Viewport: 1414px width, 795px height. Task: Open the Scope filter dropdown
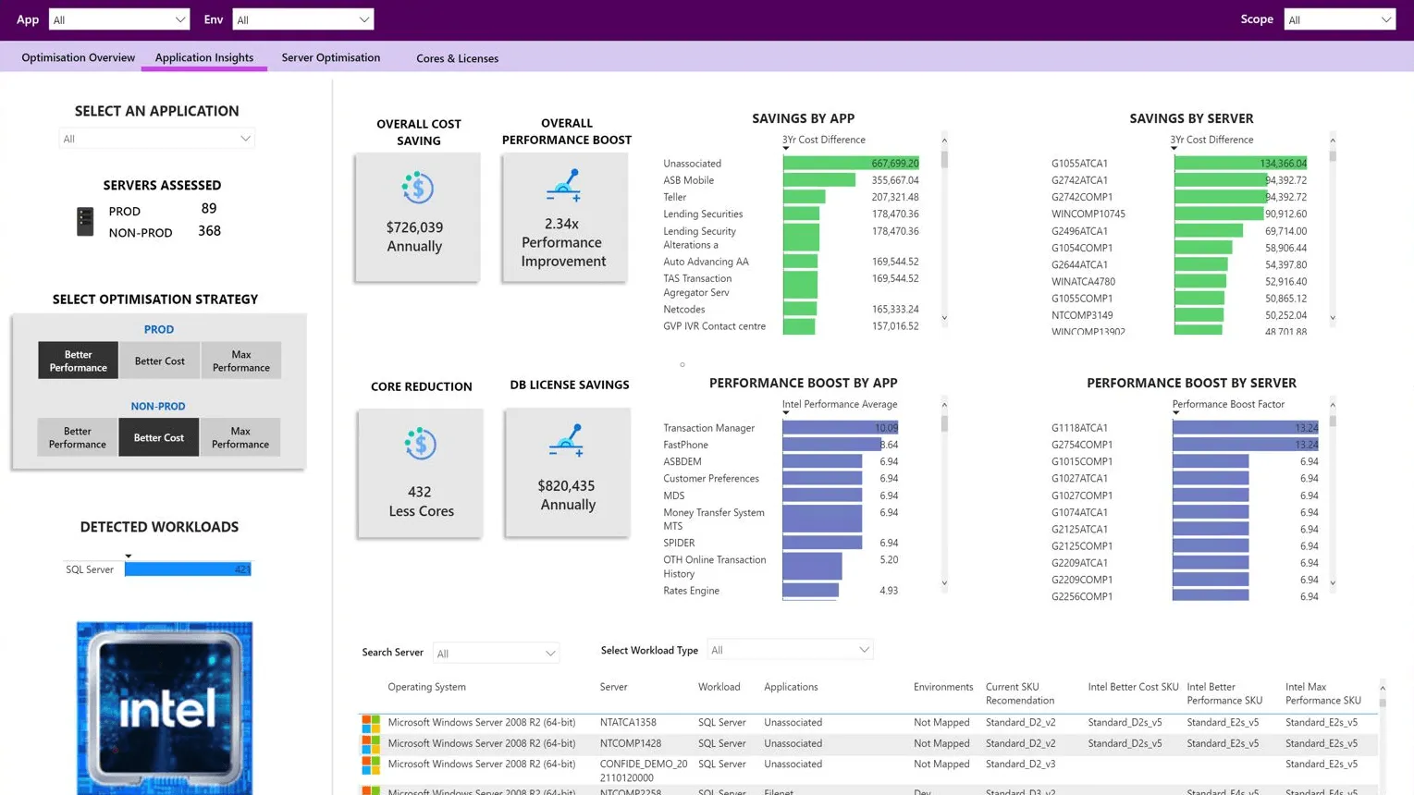(1339, 19)
